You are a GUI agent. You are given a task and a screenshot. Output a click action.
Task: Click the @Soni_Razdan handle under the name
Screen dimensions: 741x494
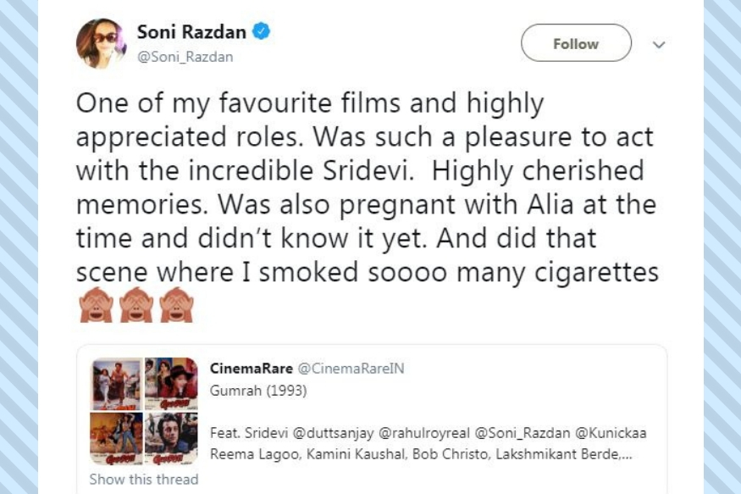tap(185, 57)
